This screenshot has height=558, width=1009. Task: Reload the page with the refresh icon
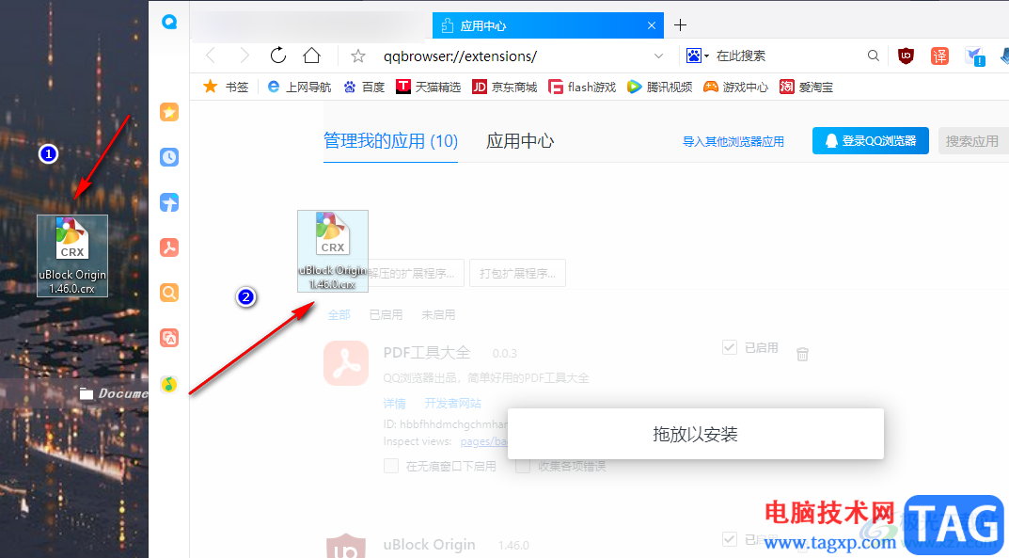click(278, 56)
